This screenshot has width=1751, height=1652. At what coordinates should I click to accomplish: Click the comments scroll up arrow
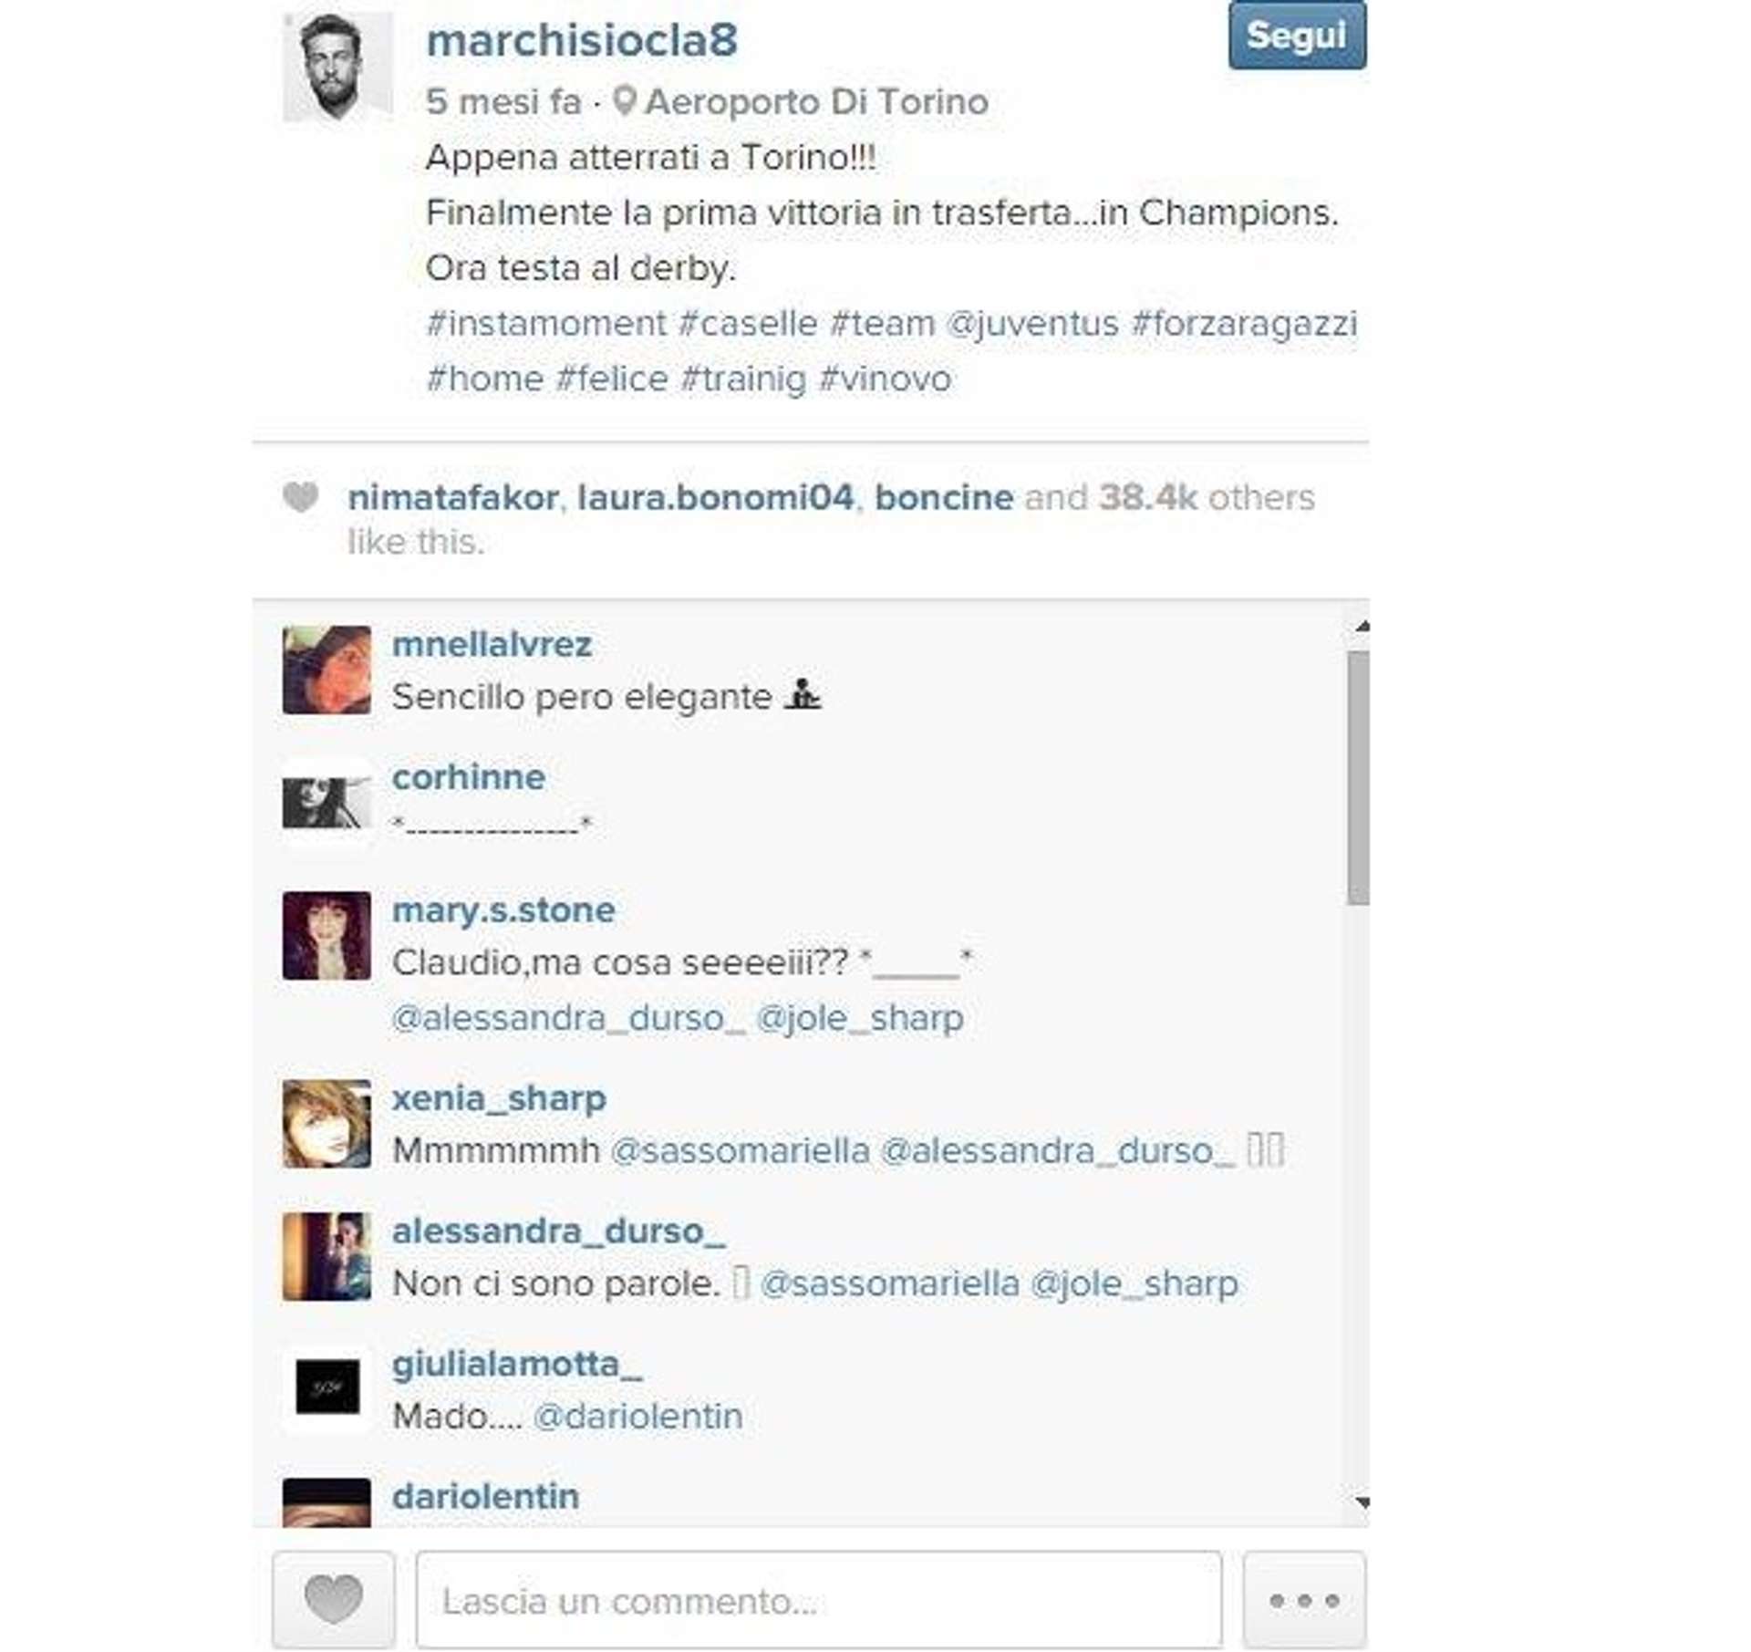(1362, 627)
